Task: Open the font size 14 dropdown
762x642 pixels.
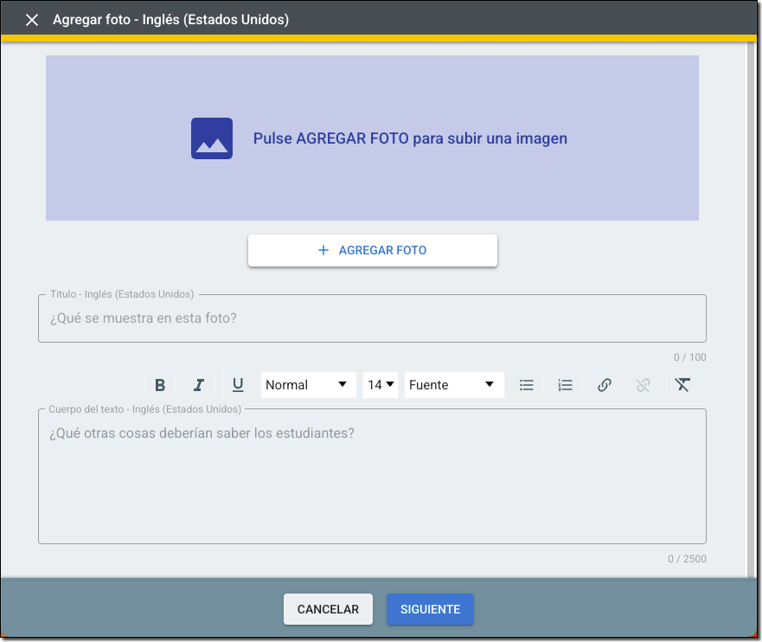Action: point(381,385)
